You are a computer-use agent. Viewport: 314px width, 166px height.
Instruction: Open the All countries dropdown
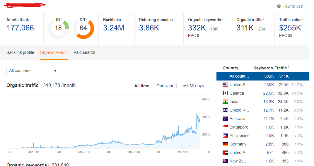[x=33, y=71]
